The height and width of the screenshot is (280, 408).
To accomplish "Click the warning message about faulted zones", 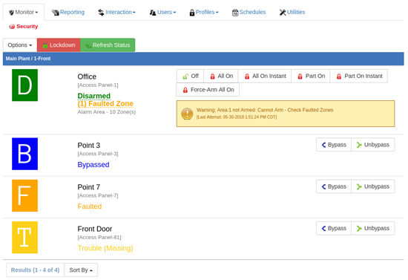I will click(x=265, y=110).
